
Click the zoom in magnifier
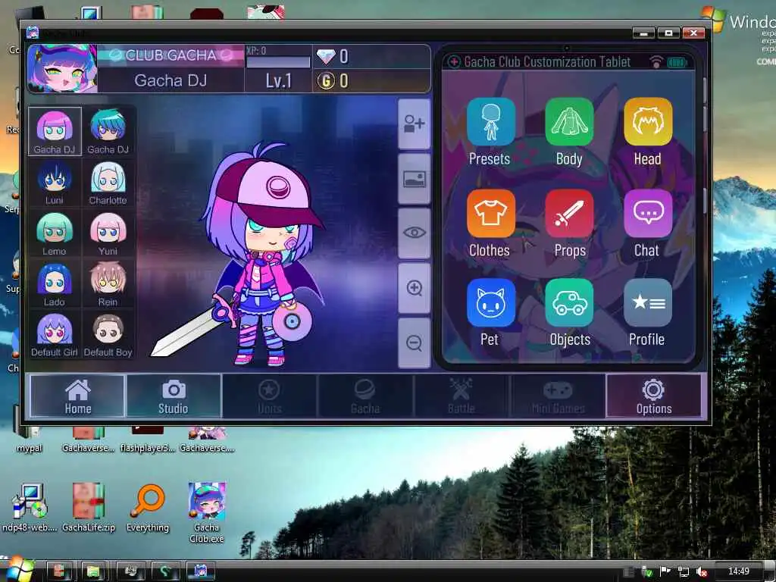click(415, 288)
